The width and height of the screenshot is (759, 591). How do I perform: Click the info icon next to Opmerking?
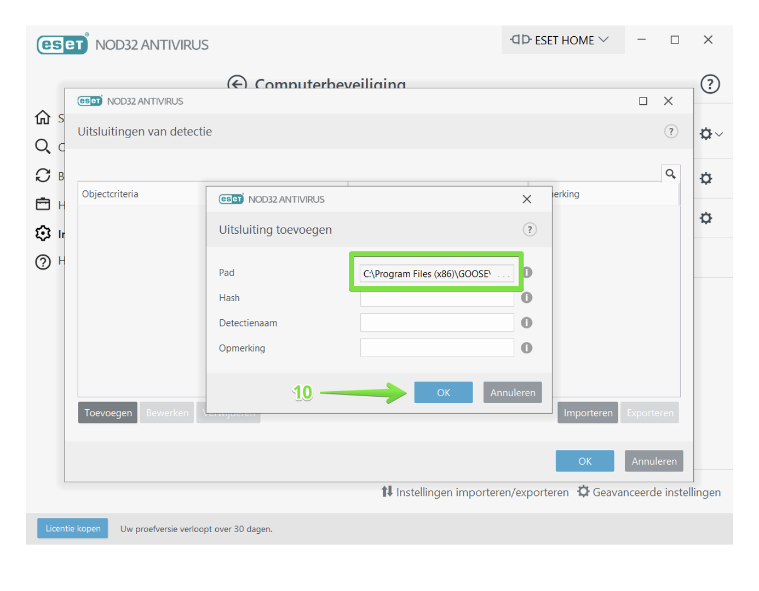point(527,348)
